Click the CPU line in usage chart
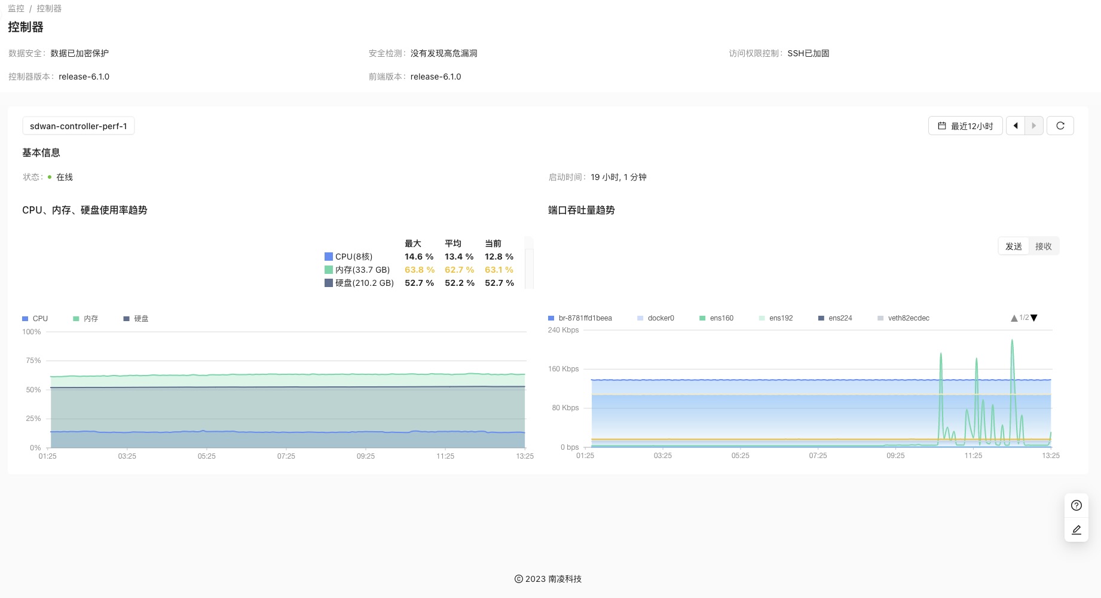The height and width of the screenshot is (598, 1101). point(287,432)
